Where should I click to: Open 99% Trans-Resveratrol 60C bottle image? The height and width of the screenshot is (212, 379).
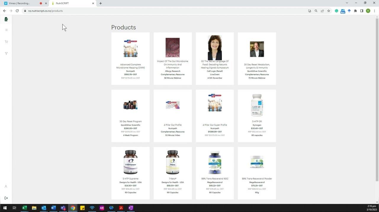215,163
